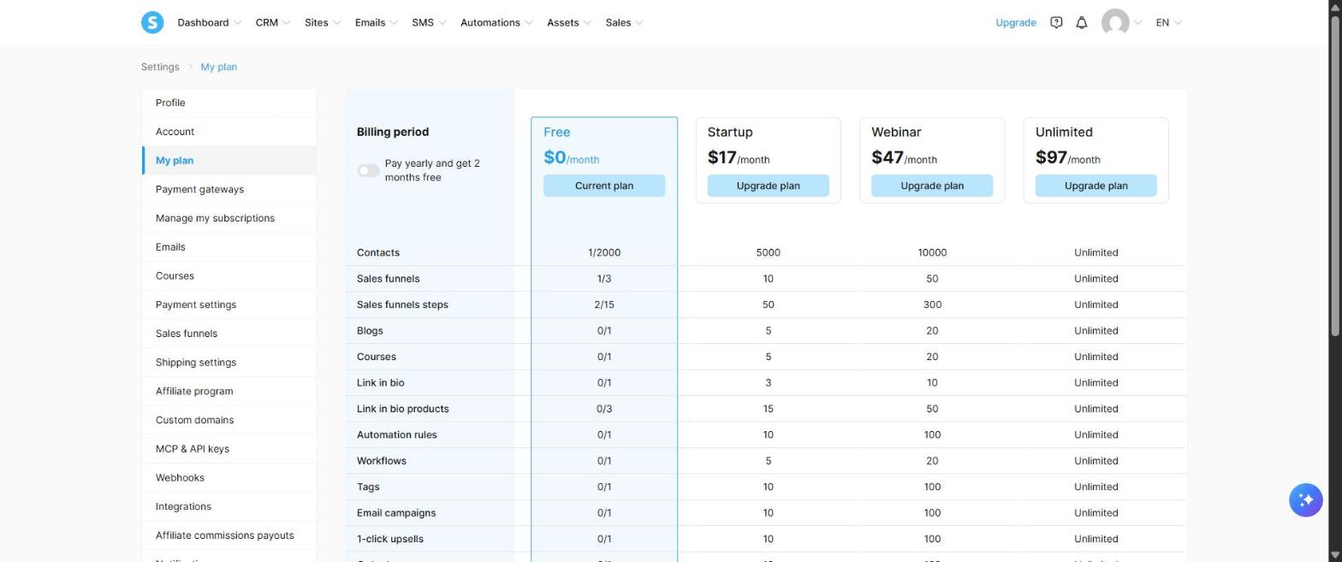Expand the Sites dropdown menu

tap(323, 22)
